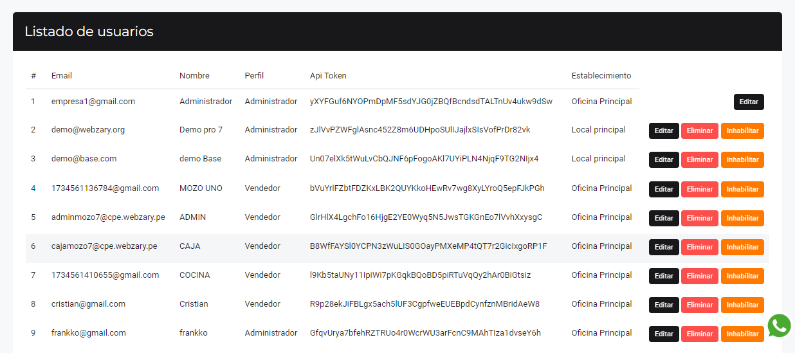
Task: Edit the MOZO UNO user
Action: (x=664, y=189)
